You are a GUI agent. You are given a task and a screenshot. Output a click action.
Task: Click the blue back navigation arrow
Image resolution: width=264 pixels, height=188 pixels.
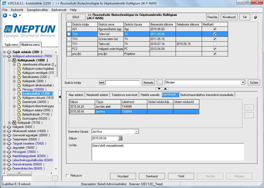point(5,15)
